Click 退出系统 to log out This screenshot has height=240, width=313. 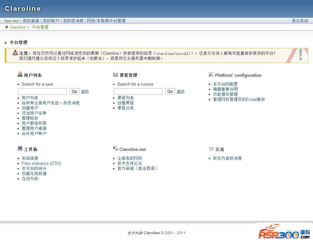[x=300, y=21]
